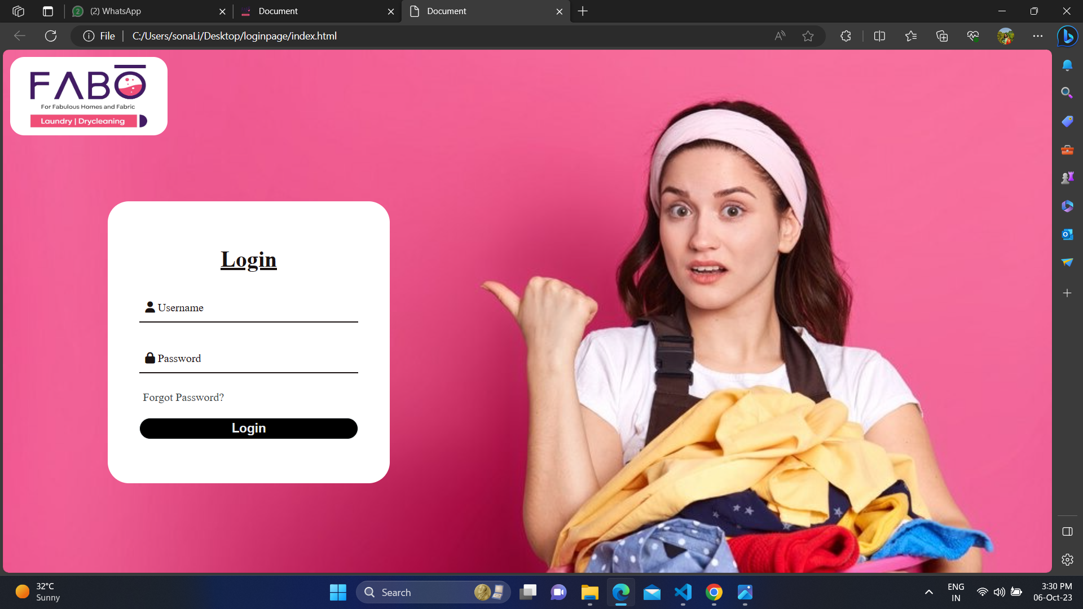This screenshot has height=609, width=1083.
Task: Toggle the sidebar visibility button
Action: point(1067,532)
